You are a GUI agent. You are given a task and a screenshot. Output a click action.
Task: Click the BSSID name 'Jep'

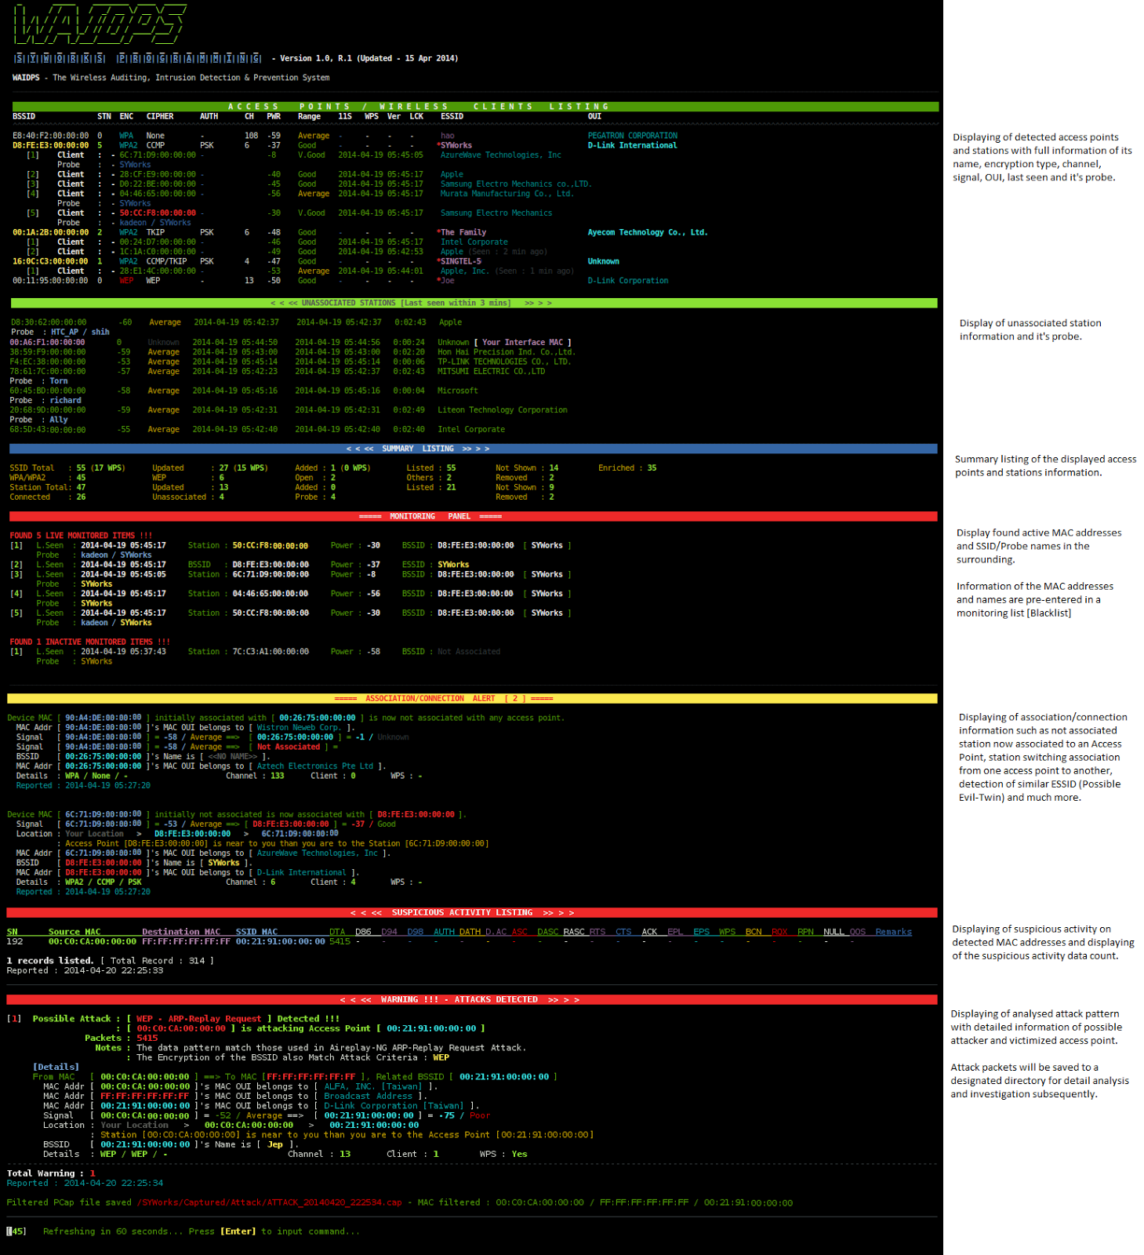pyautogui.click(x=275, y=1144)
